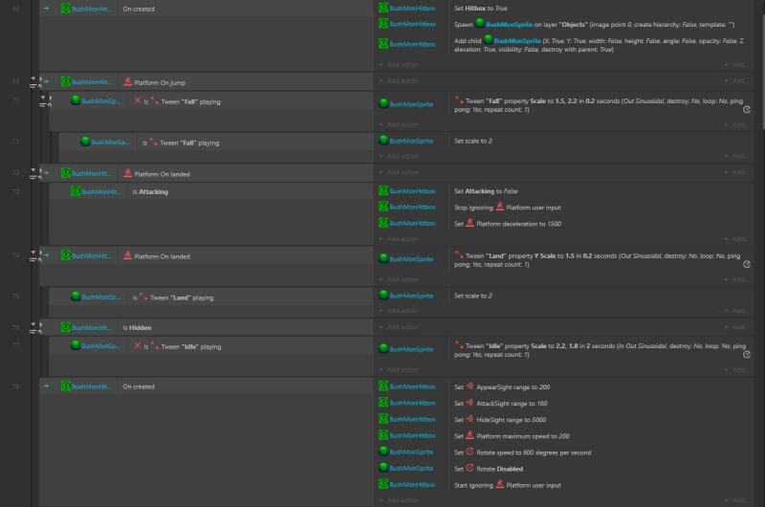Select event 75 "Set scale to 2" action
Viewport: 765px width, 507px height.
point(472,296)
